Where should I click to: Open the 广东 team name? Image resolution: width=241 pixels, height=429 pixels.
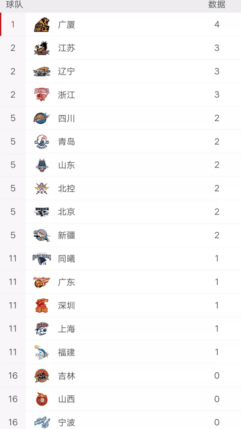67,282
